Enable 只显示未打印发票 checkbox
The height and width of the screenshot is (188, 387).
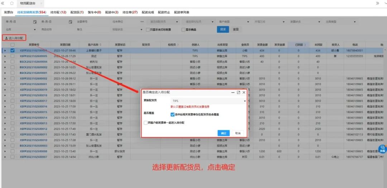click(148, 29)
